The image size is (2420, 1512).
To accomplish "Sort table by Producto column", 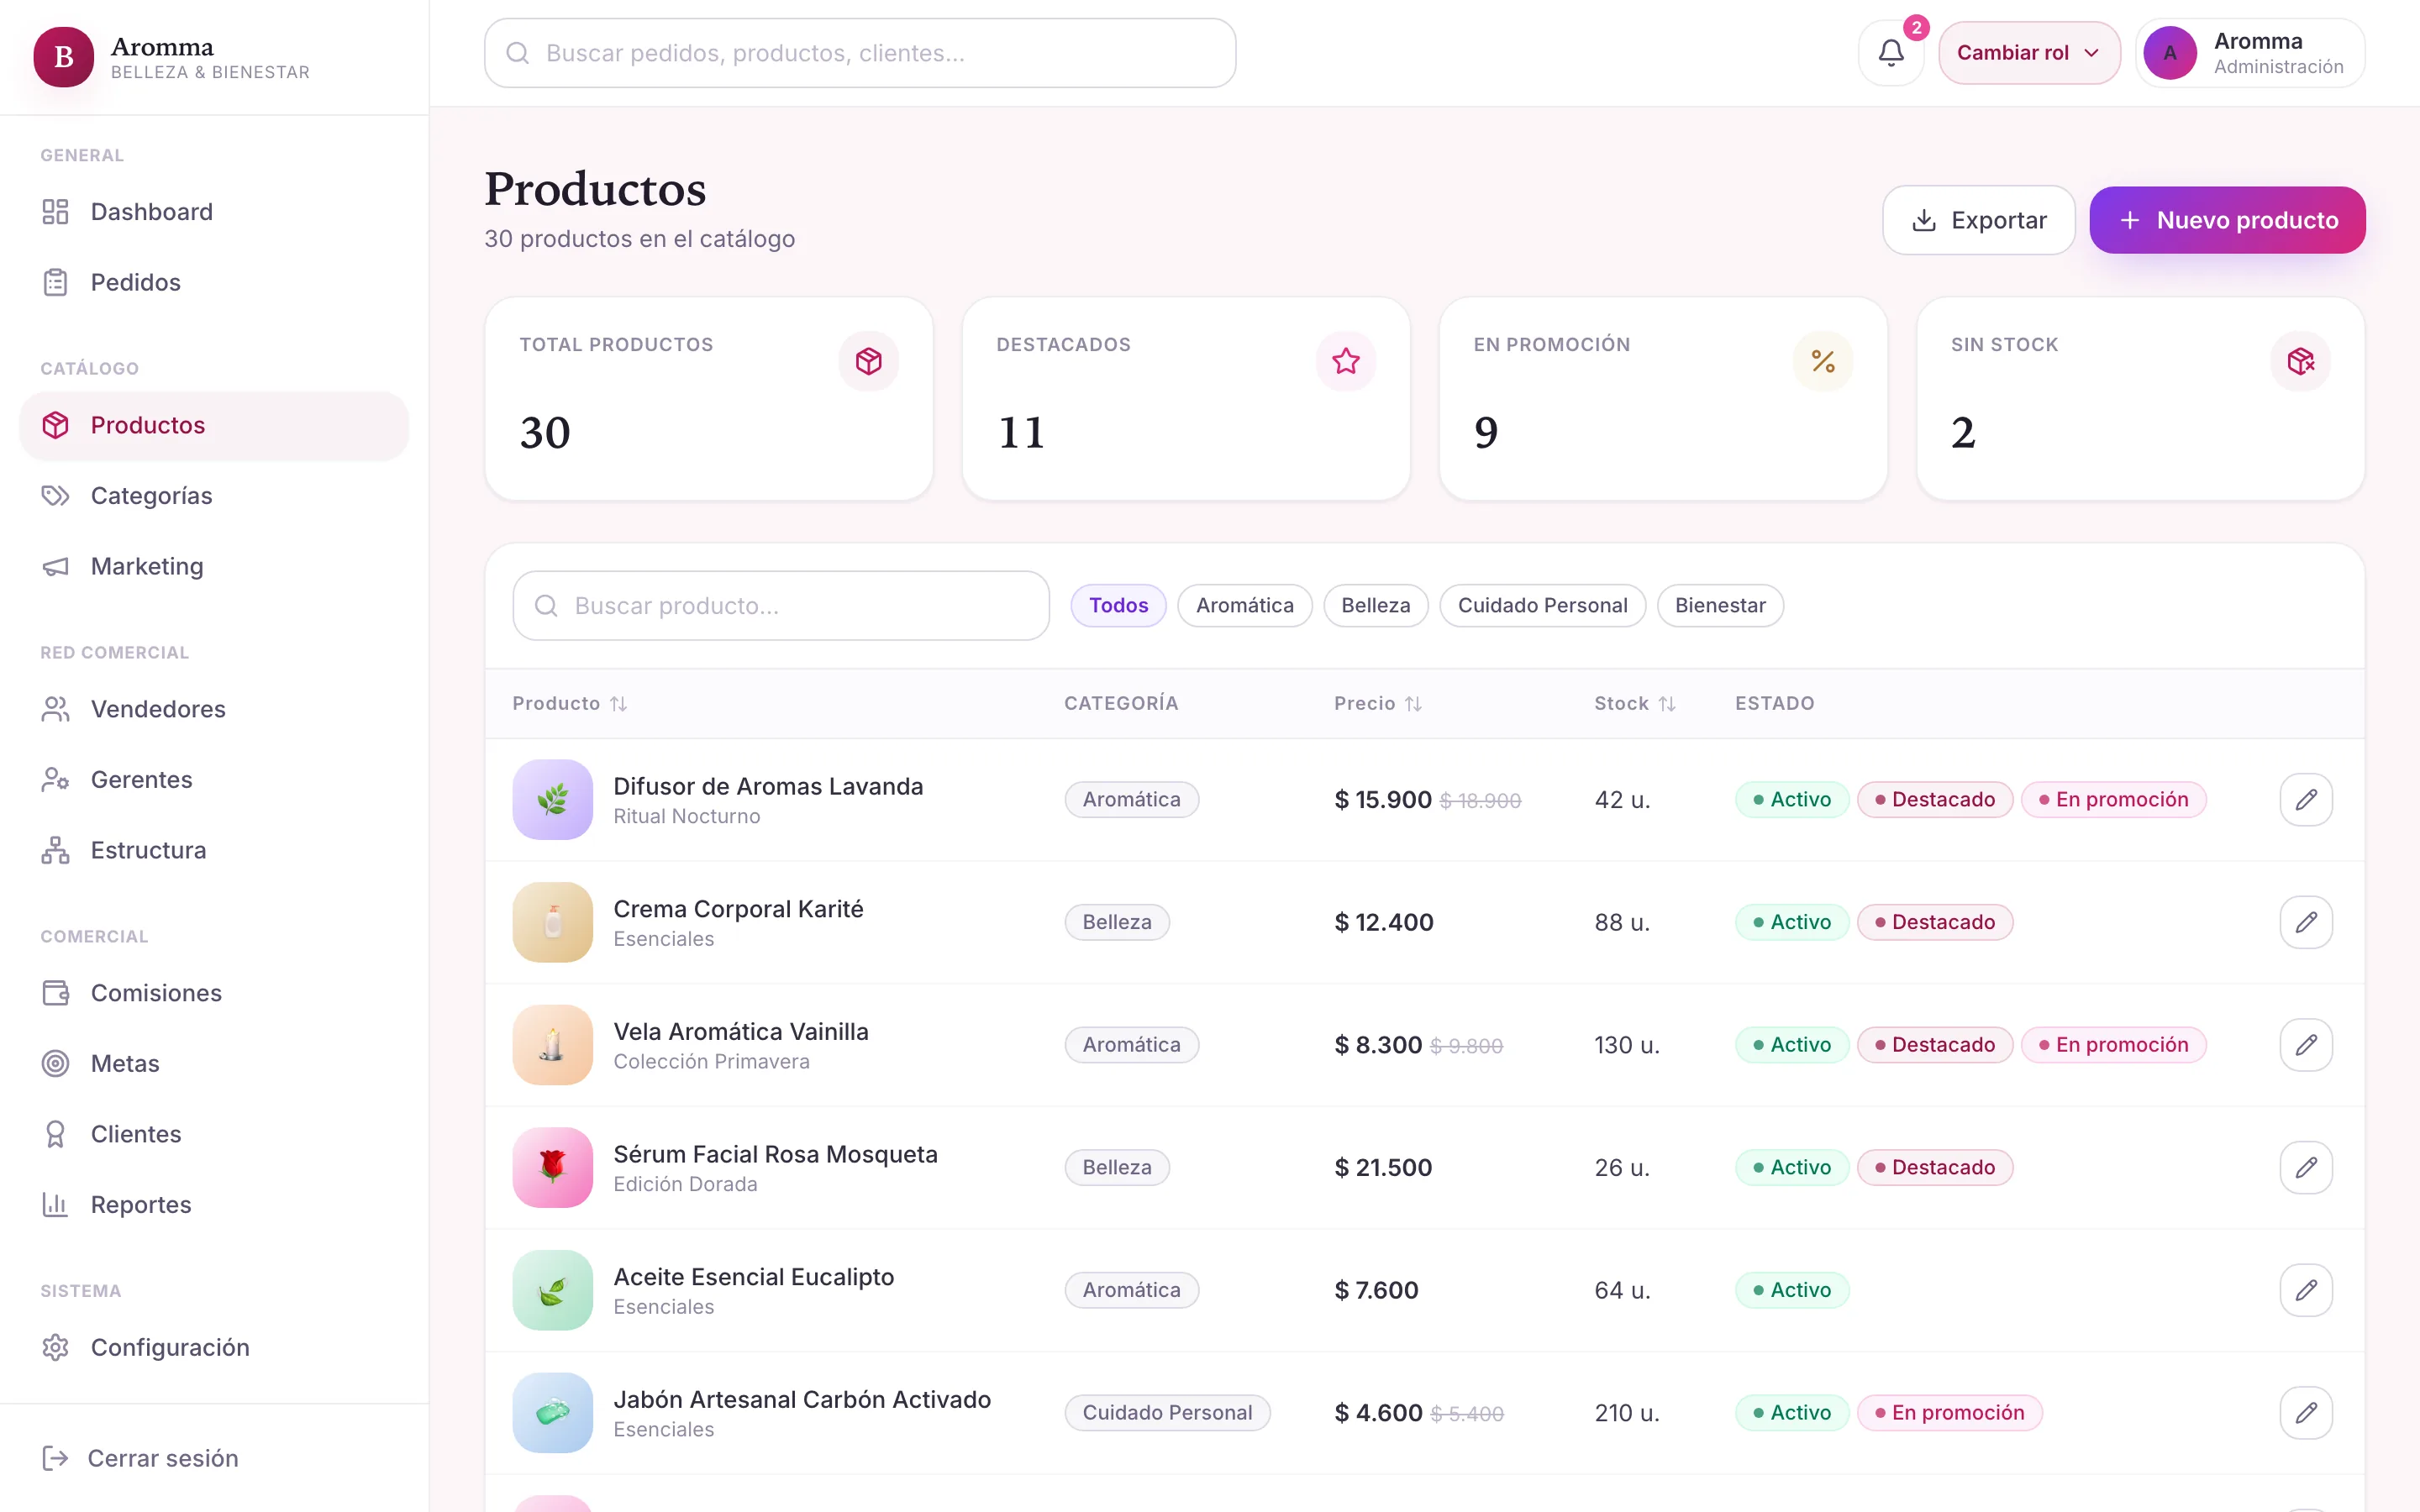I will [569, 704].
